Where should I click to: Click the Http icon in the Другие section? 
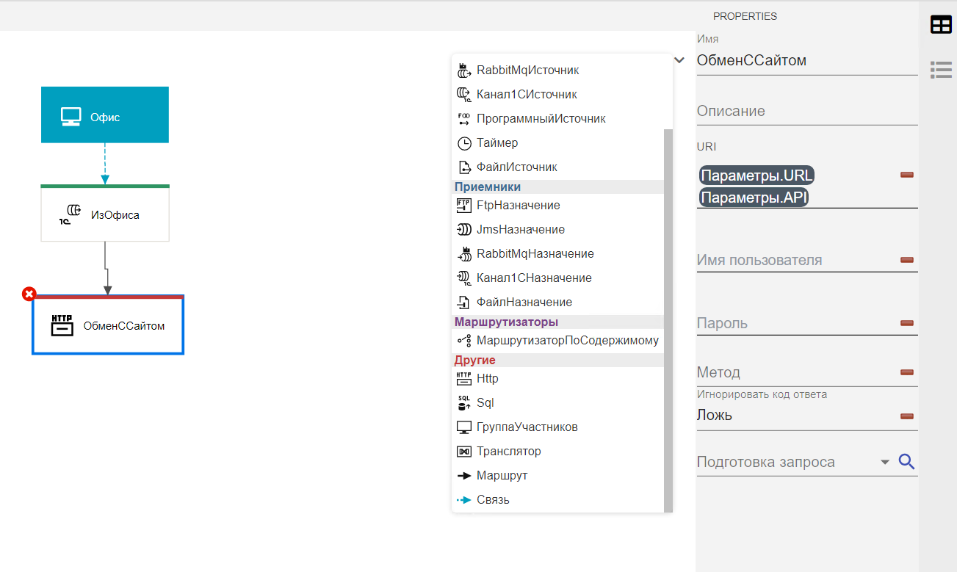click(x=464, y=379)
